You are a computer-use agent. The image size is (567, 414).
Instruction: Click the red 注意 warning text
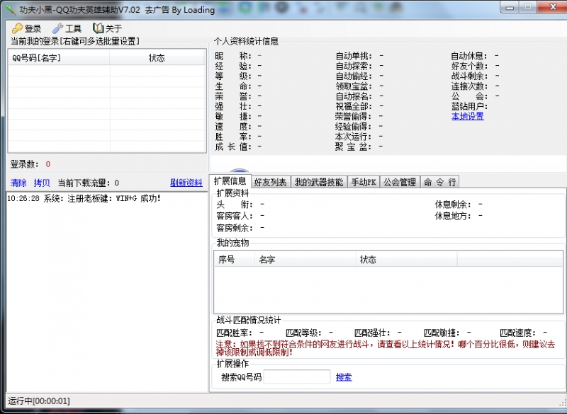coord(385,348)
